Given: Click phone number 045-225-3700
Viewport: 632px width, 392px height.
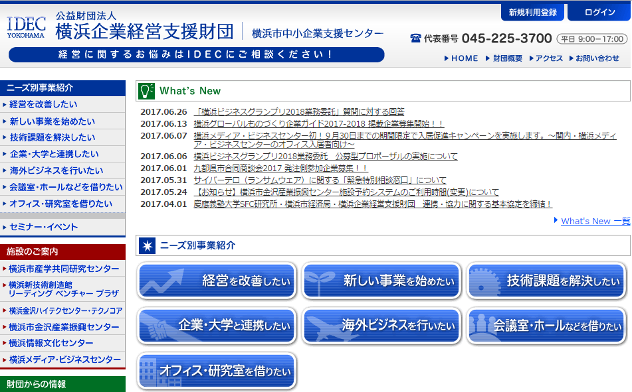Looking at the screenshot, I should click(x=506, y=38).
